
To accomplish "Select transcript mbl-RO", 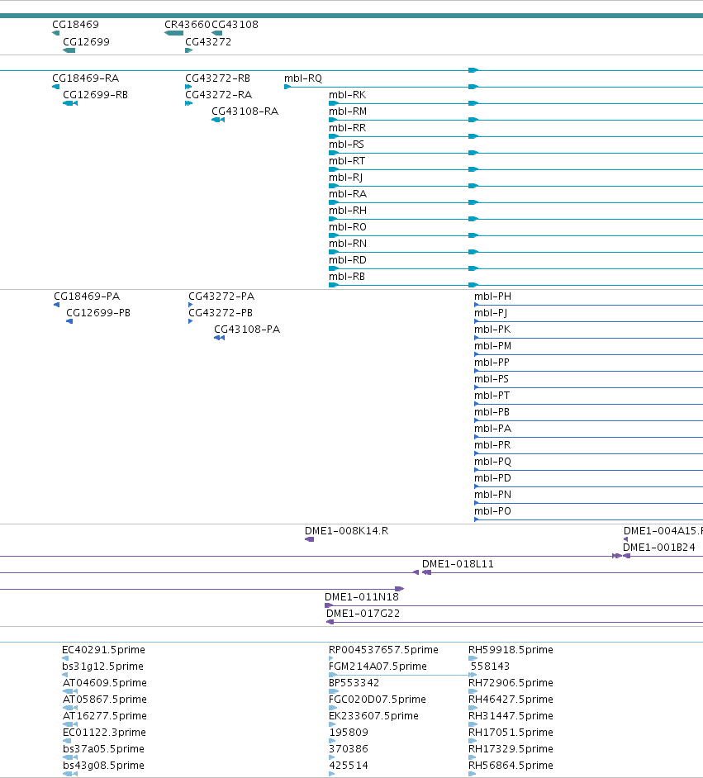I will pos(348,227).
